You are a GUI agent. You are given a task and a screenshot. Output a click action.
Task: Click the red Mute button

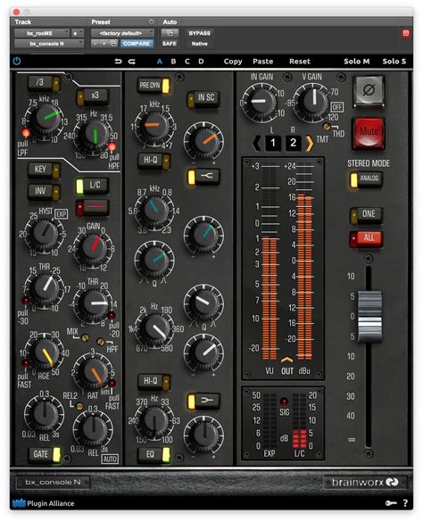369,133
